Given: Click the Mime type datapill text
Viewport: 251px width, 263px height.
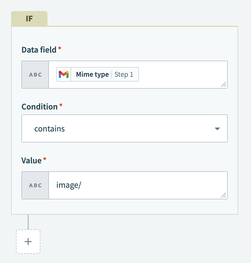Looking at the screenshot, I should (x=92, y=74).
